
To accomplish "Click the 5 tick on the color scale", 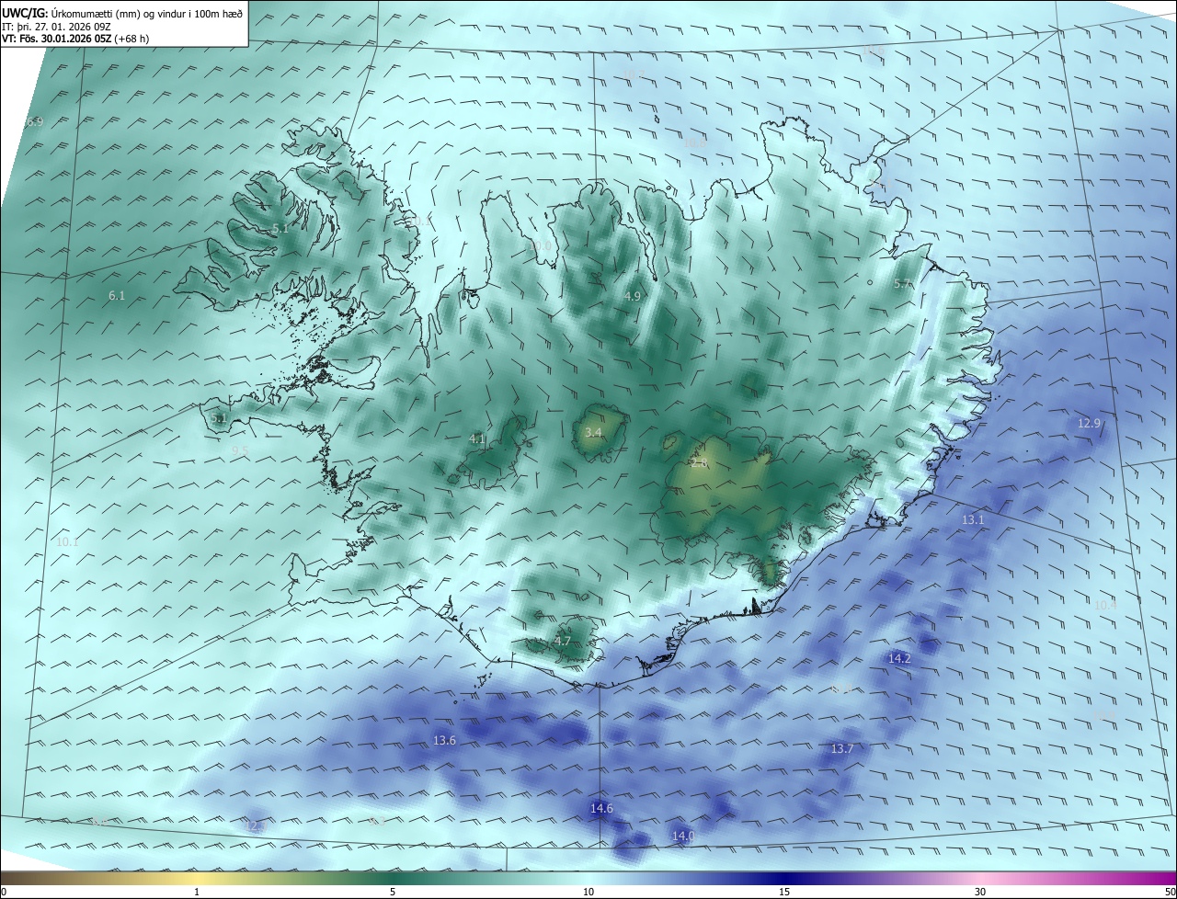I will tap(393, 892).
